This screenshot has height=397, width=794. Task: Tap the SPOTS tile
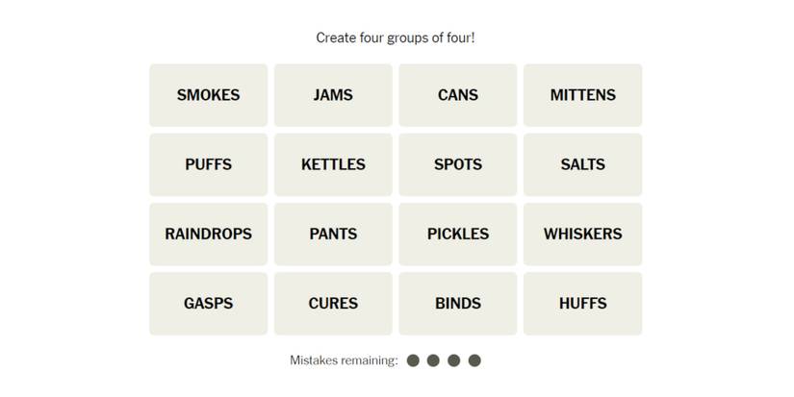[458, 164]
